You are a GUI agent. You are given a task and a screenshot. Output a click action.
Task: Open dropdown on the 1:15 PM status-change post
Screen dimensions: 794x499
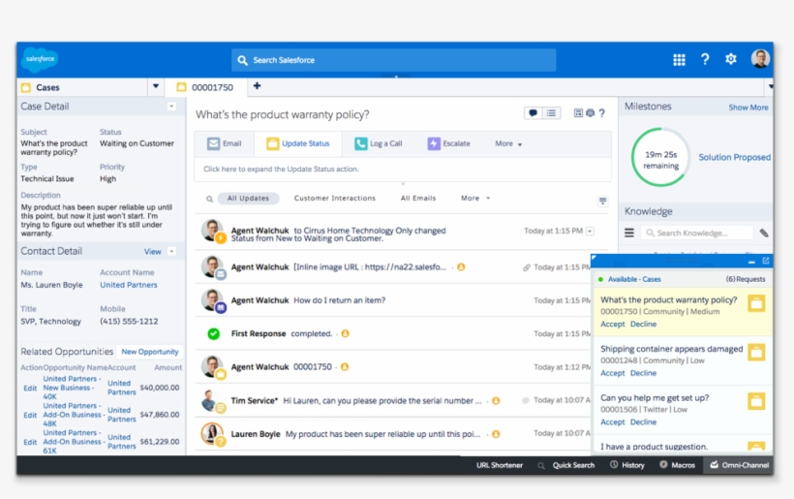tap(590, 232)
